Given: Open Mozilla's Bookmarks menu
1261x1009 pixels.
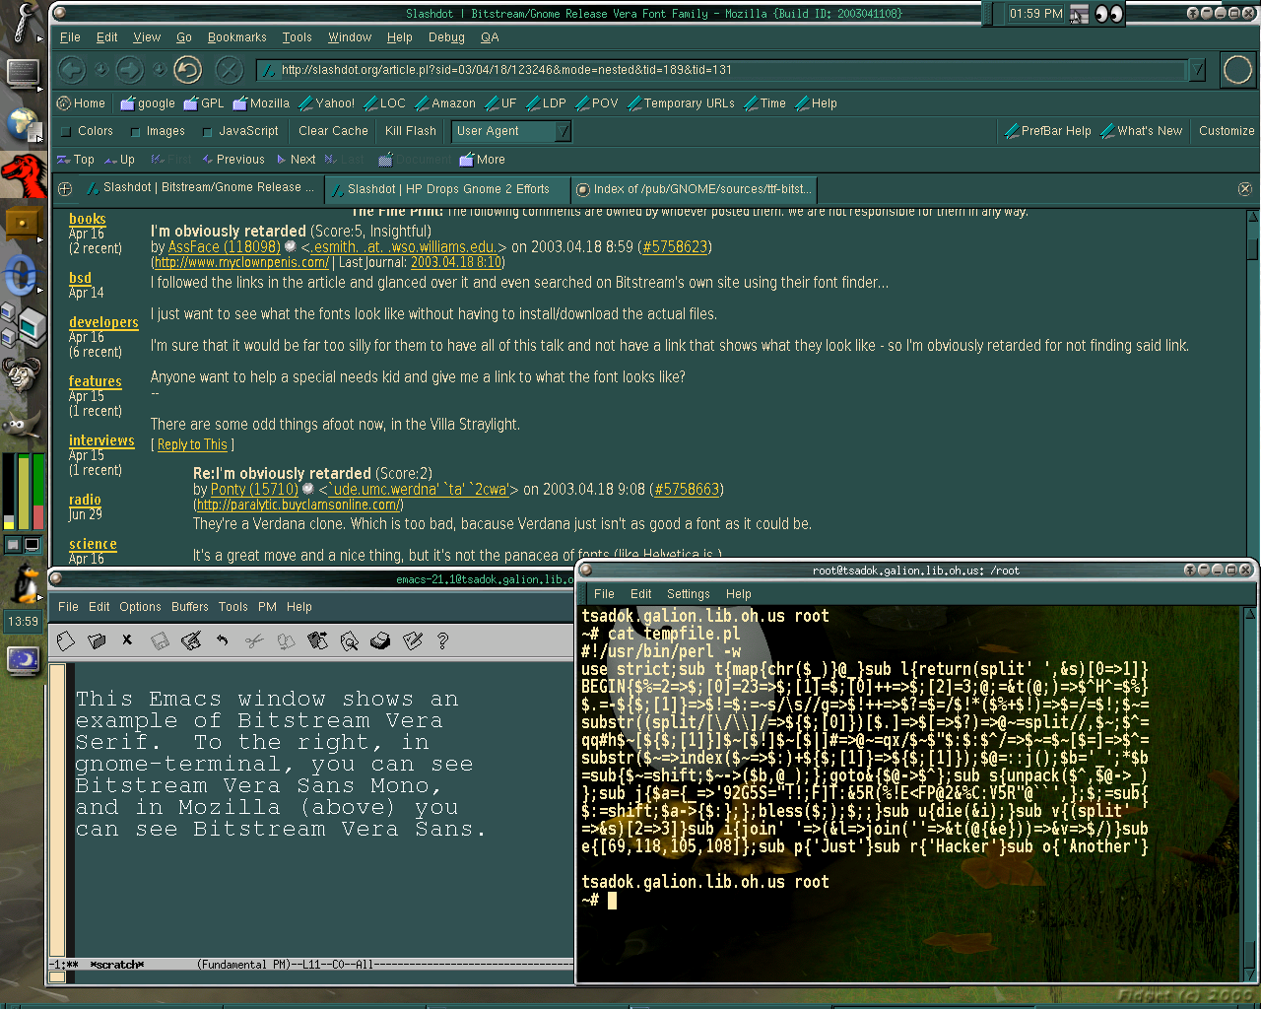Looking at the screenshot, I should point(236,37).
